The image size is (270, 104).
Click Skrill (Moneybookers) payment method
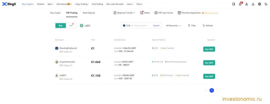coord(176,62)
